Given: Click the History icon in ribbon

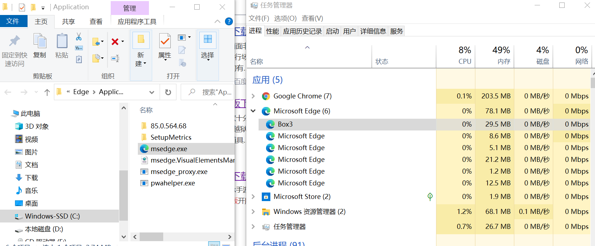Looking at the screenshot, I should pyautogui.click(x=182, y=63).
